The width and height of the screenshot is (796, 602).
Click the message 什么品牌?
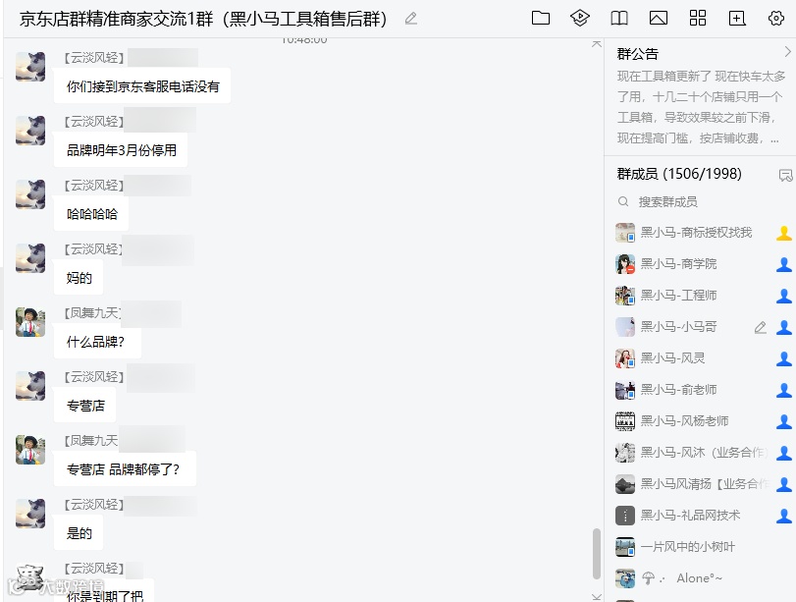[97, 342]
